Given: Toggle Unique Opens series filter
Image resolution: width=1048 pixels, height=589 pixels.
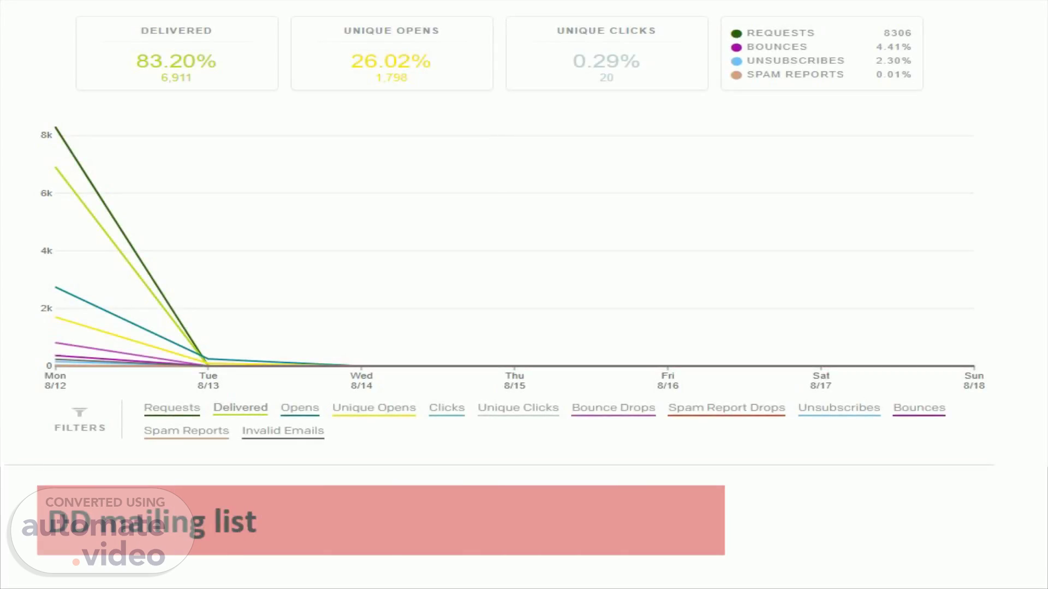Looking at the screenshot, I should click(374, 408).
